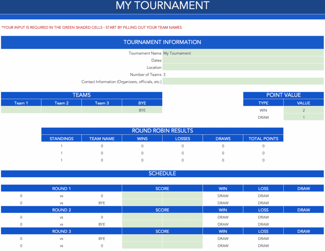
Task: Select the first Round 1 score input cell
Action: pyautogui.click(x=142, y=196)
